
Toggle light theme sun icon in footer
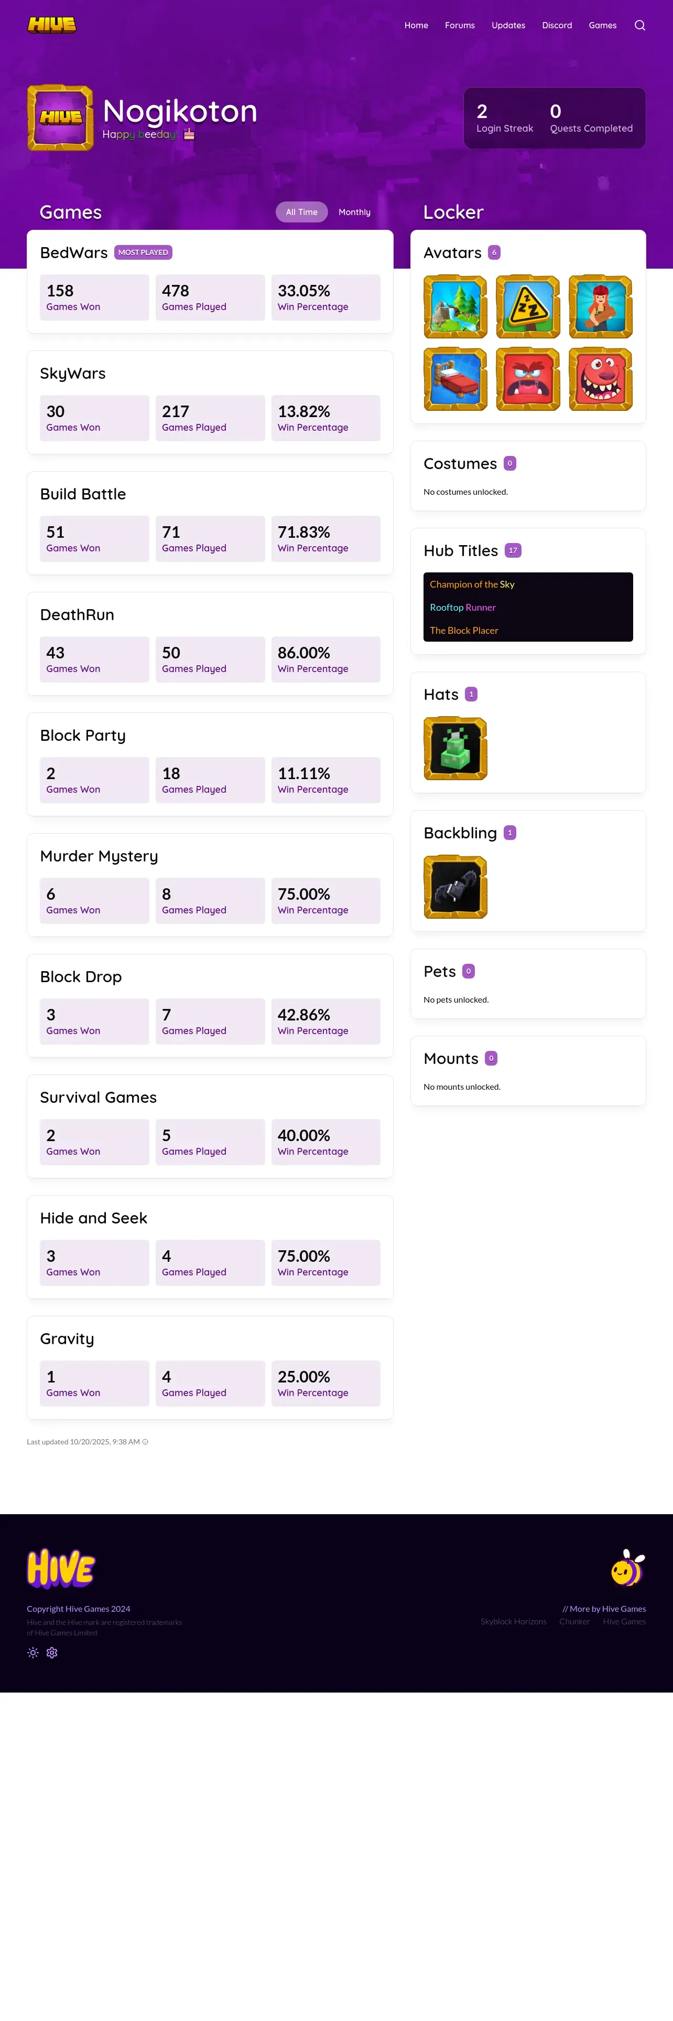click(x=33, y=1652)
